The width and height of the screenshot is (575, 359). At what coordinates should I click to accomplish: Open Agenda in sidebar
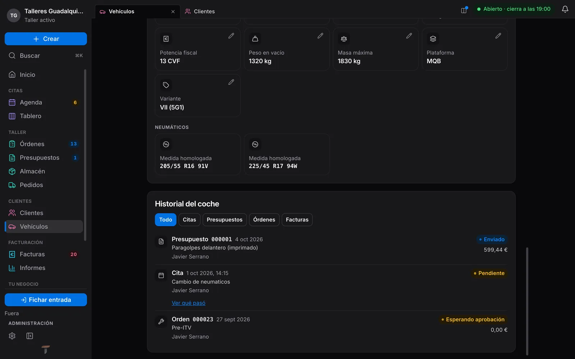click(44, 102)
